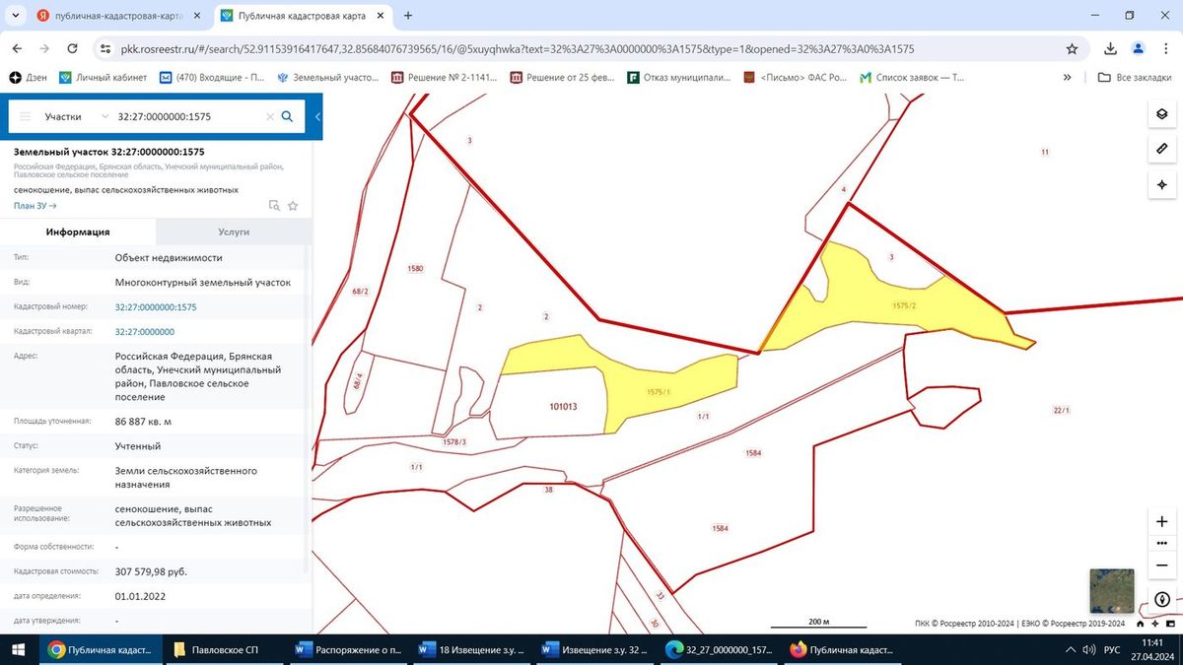Add parcel to favorites star icon
The height and width of the screenshot is (665, 1183).
[x=293, y=206]
